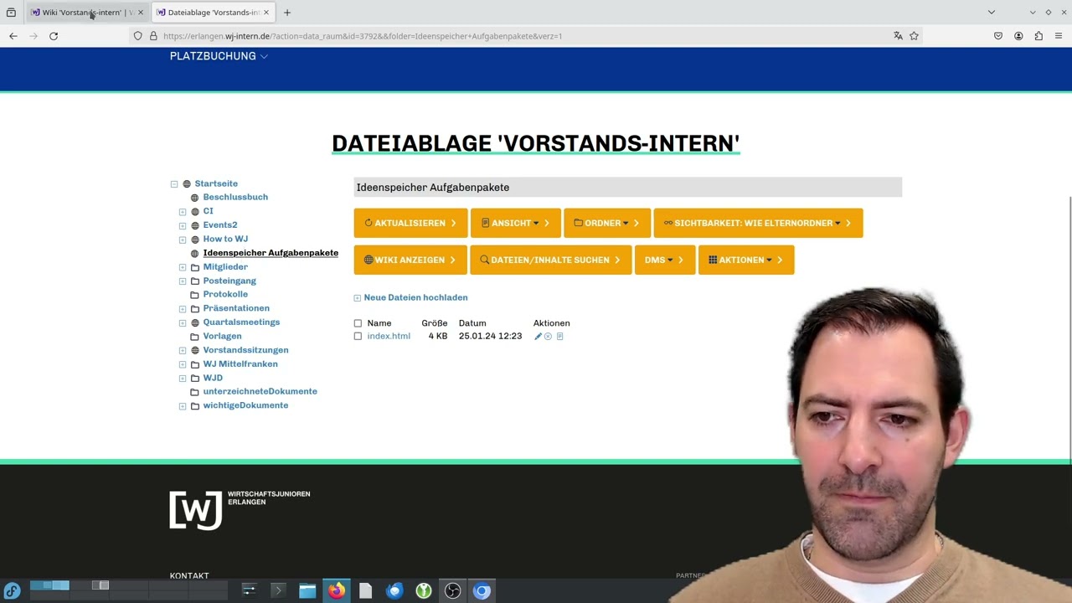Click the translate page icon in address bar
The image size is (1072, 603).
[898, 36]
